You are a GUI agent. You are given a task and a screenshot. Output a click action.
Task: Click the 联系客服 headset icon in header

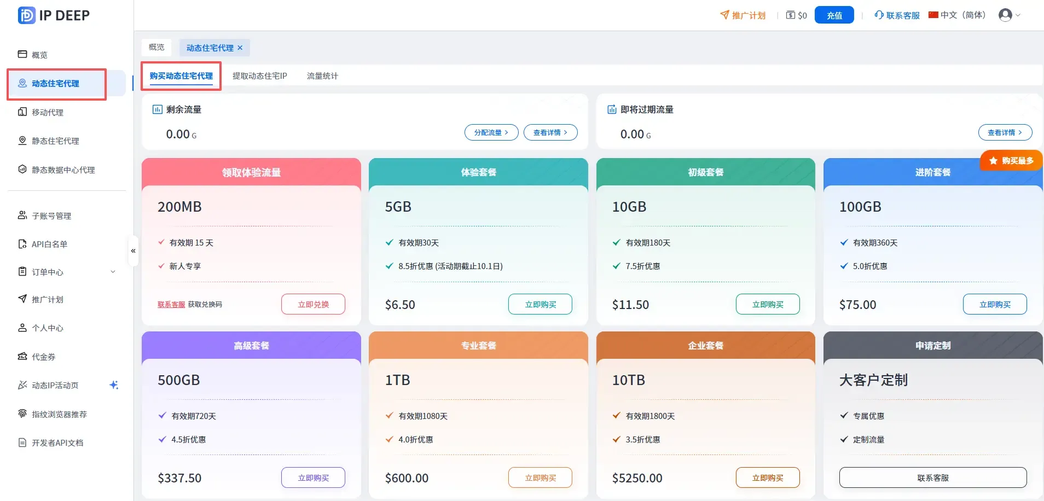coord(879,15)
